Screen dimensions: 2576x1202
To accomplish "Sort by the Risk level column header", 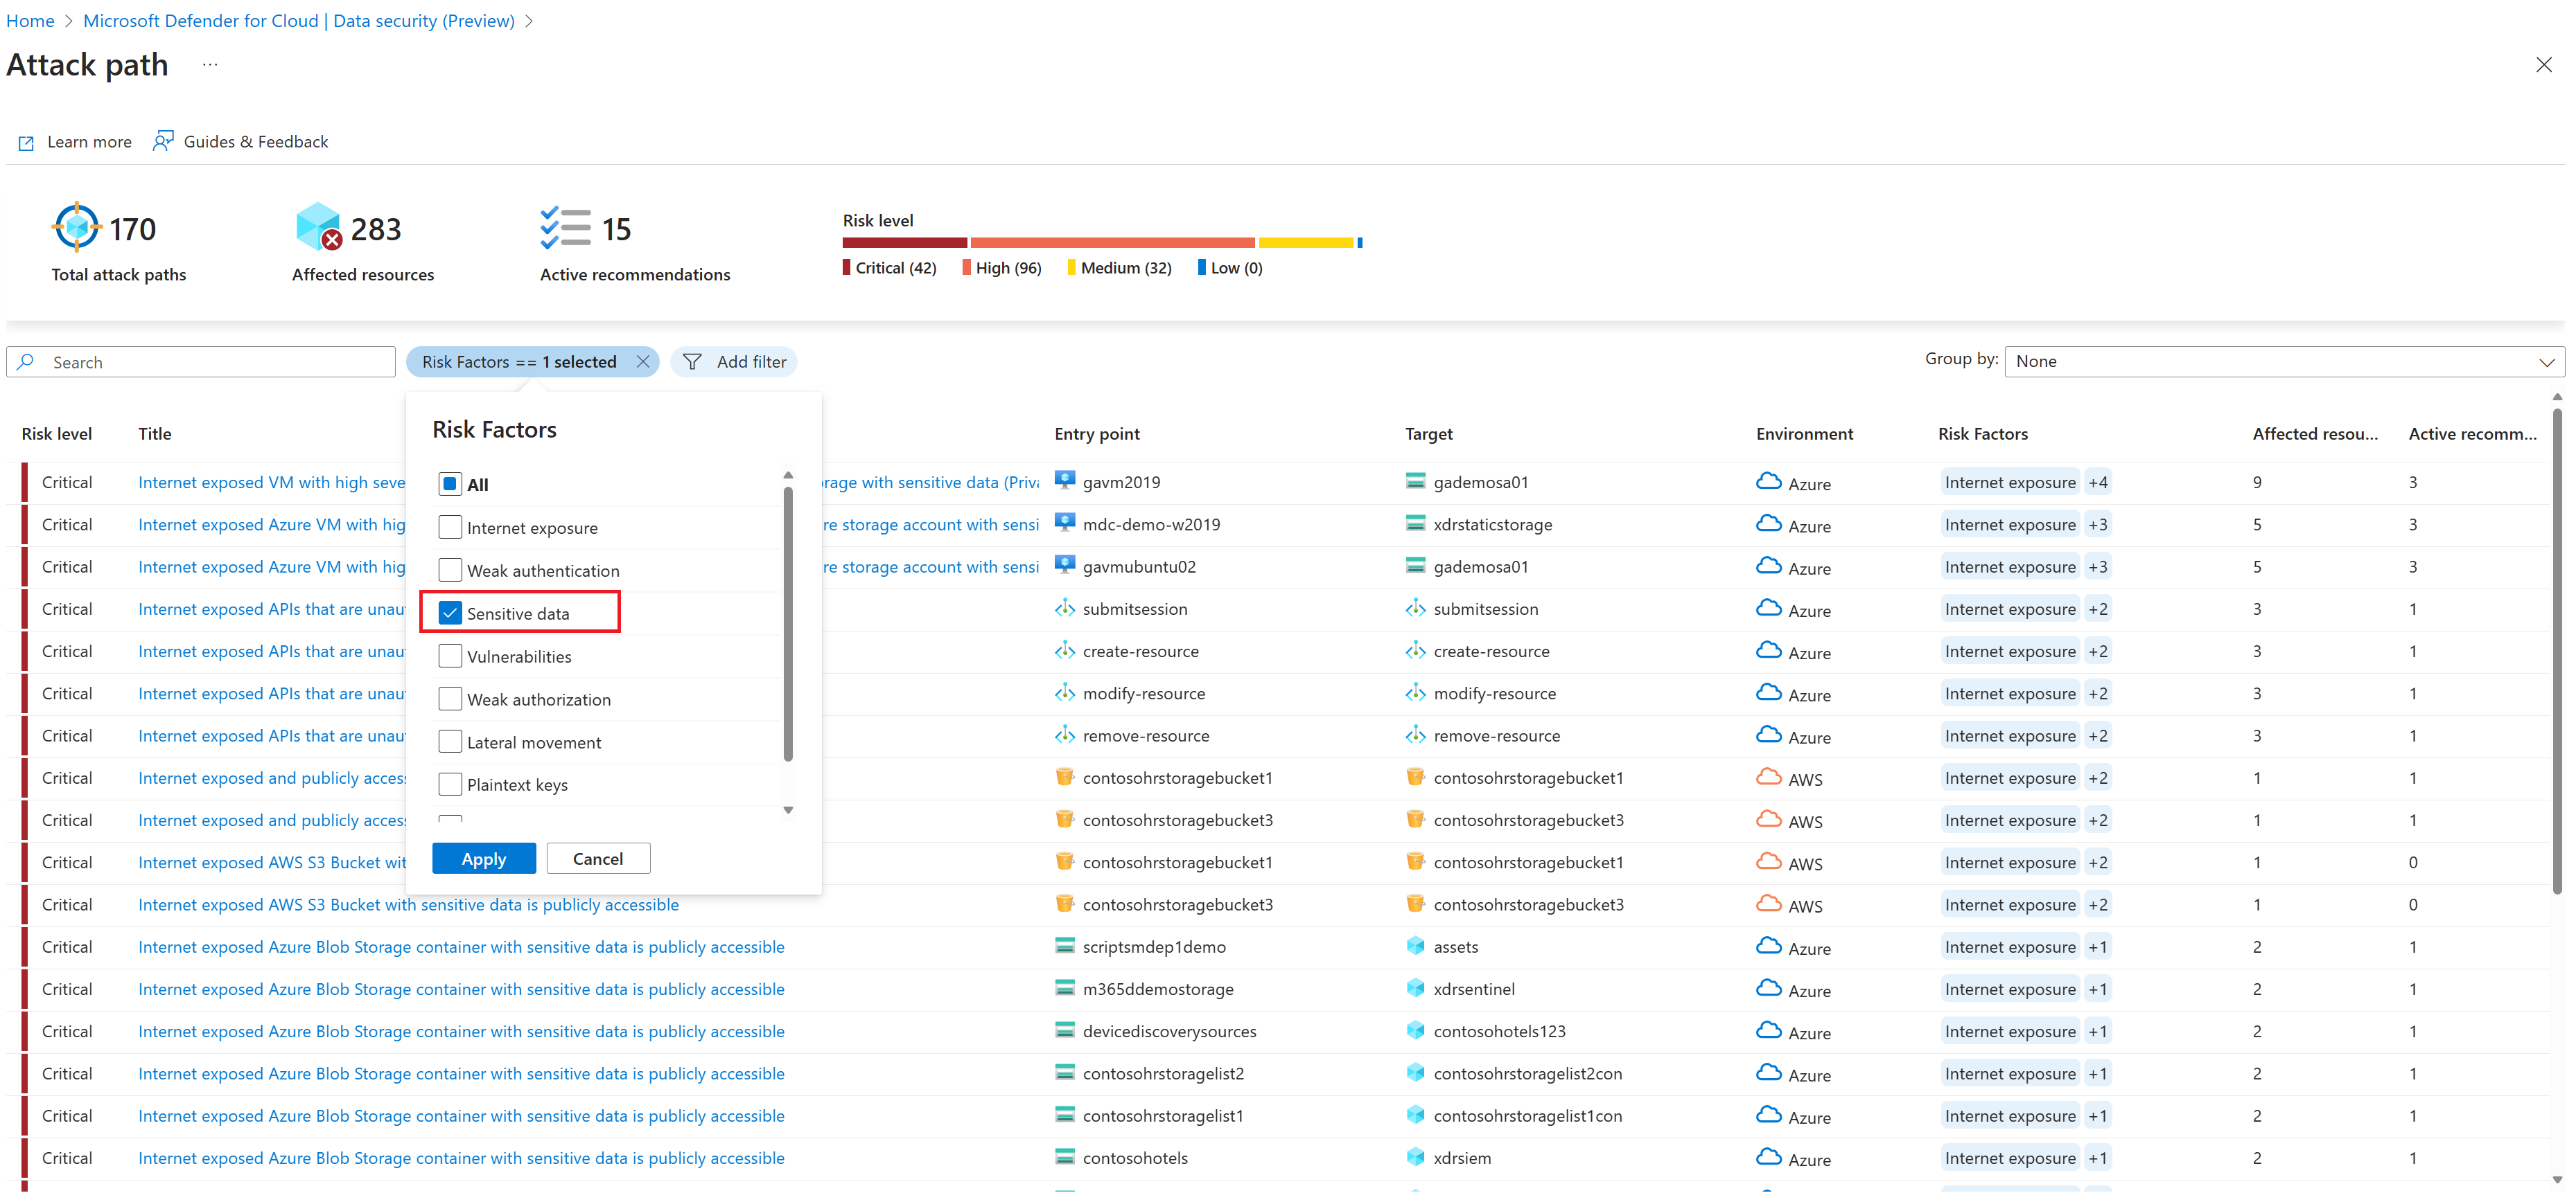I will click(x=57, y=433).
